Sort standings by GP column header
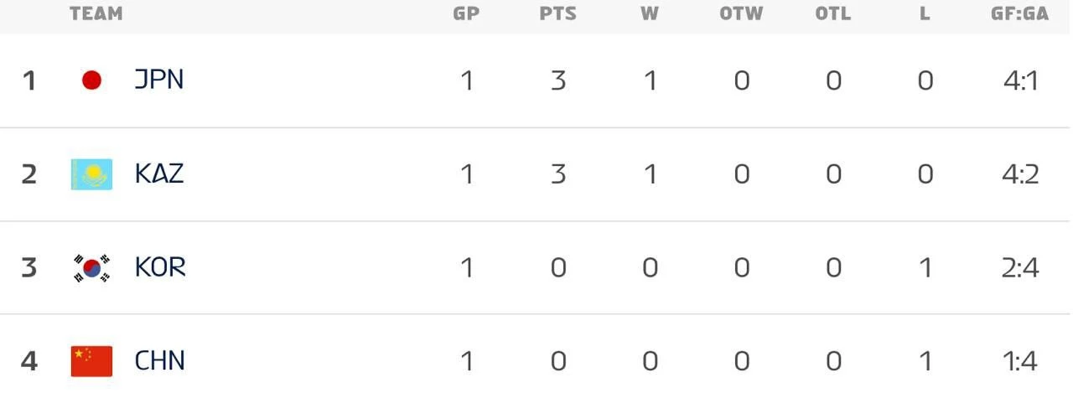The height and width of the screenshot is (393, 1073). point(466,14)
